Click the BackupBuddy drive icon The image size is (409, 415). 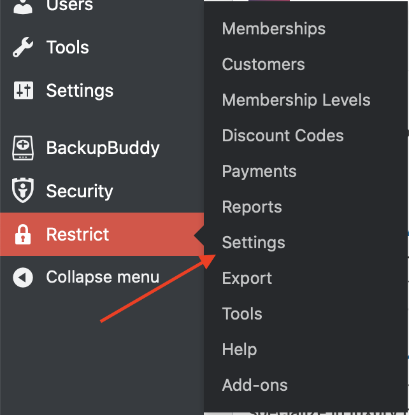tap(23, 148)
